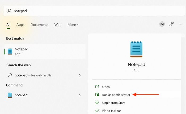The width and height of the screenshot is (186, 114).
Task: Expand the notepad web results chevron
Action: pyautogui.click(x=80, y=75)
